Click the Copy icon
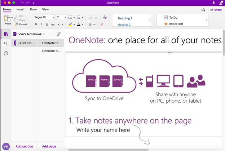 point(16,20)
